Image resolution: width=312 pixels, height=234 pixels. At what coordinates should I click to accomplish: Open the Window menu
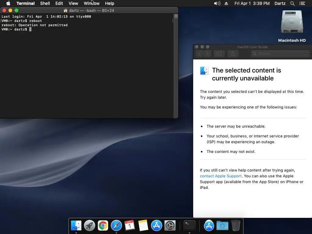[x=91, y=3]
